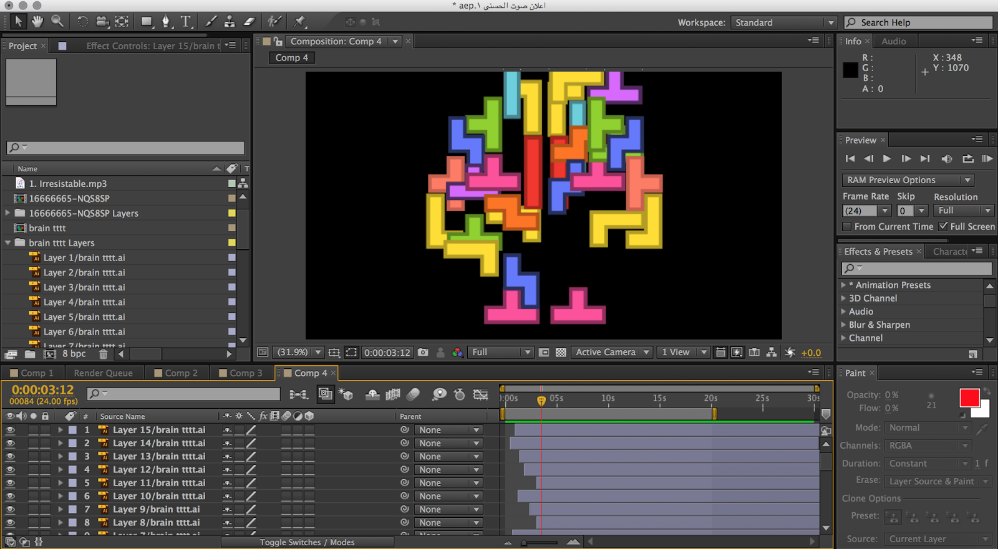This screenshot has height=549, width=998.
Task: Click the Project panel search field
Action: 125,148
